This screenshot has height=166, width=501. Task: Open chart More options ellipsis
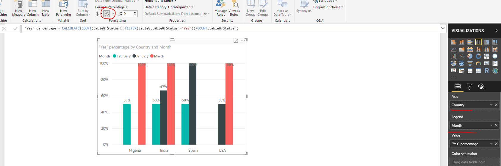pyautogui.click(x=243, y=41)
